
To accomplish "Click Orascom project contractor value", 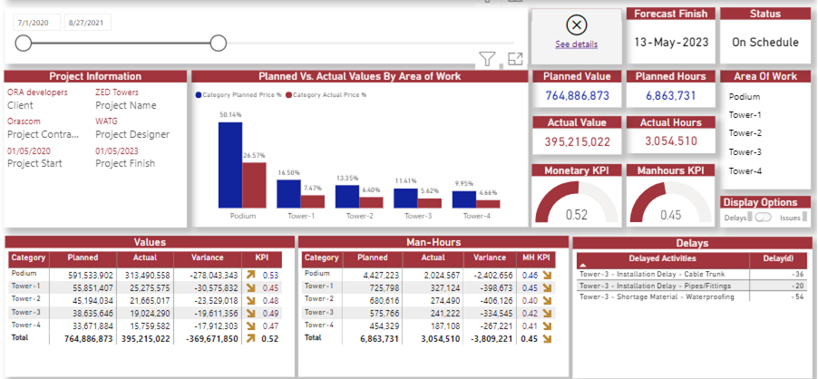I will pyautogui.click(x=24, y=121).
